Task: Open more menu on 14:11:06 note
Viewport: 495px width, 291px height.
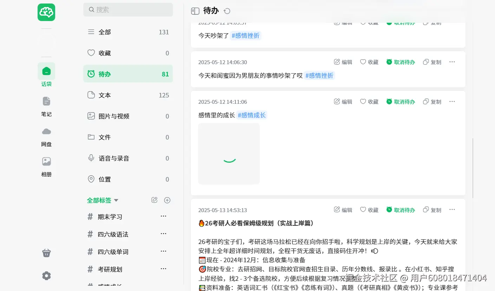Action: click(x=452, y=102)
